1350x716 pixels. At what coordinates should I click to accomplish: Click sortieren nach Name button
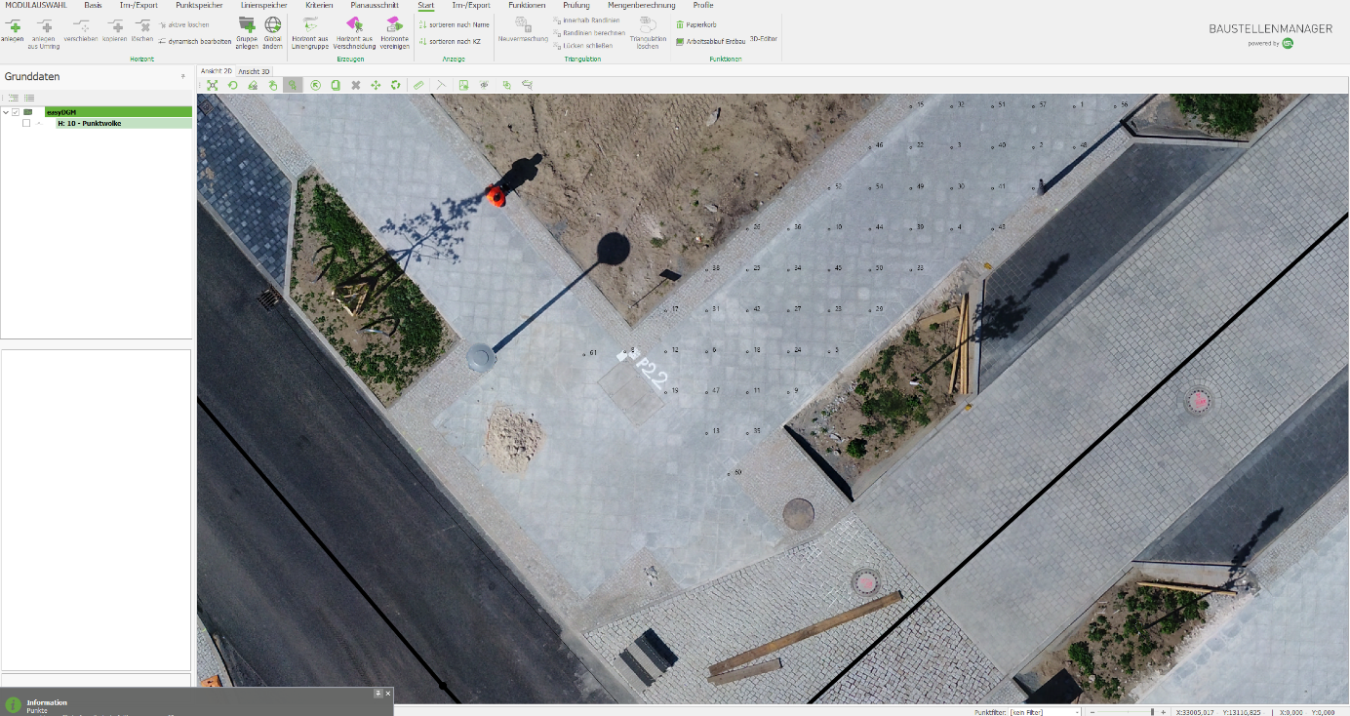(x=454, y=24)
